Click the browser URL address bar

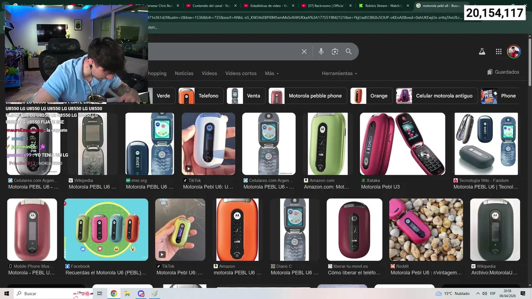305,18
